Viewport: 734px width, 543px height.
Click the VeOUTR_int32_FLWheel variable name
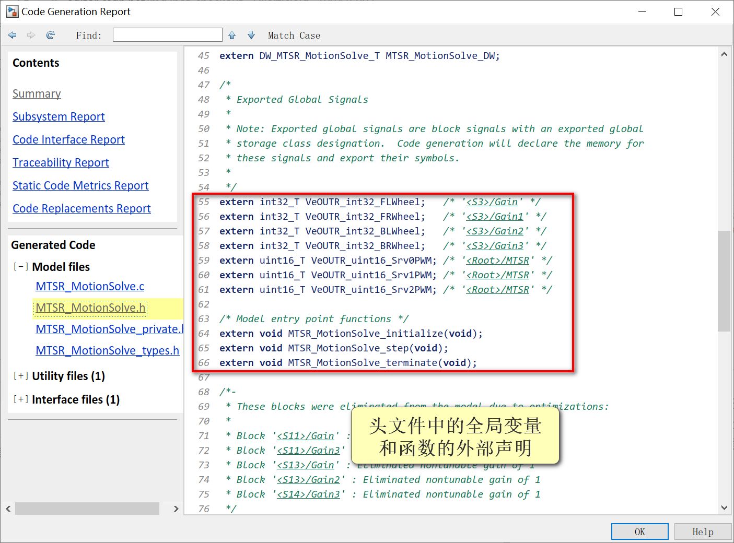click(x=363, y=202)
